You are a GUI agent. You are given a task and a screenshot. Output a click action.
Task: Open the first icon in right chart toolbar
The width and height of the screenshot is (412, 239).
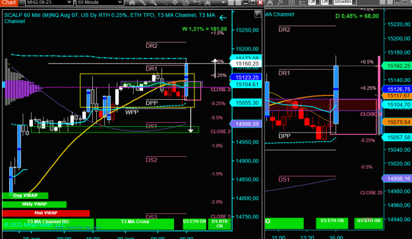[x=270, y=2]
